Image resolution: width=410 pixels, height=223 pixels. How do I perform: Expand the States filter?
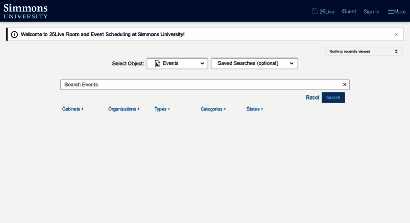pos(255,109)
